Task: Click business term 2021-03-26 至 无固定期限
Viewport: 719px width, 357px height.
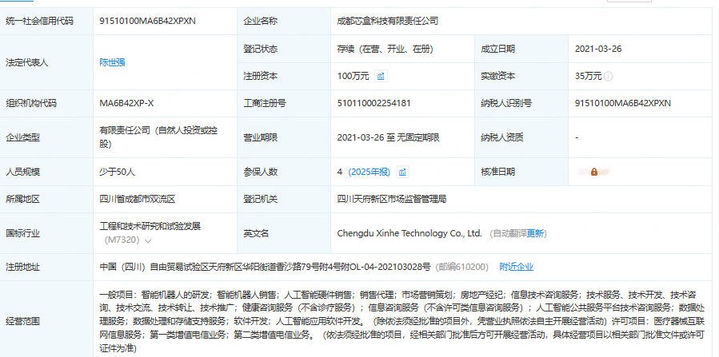Action: (x=389, y=137)
